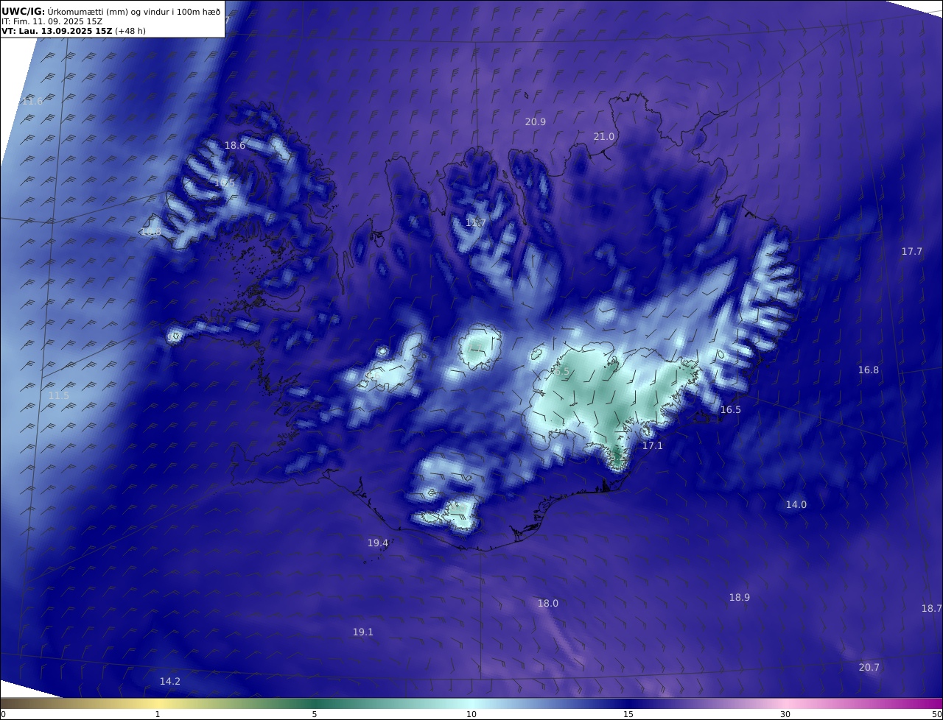Image resolution: width=943 pixels, height=720 pixels.
Task: Click the '15' tick label on the color scale
Action: pyautogui.click(x=628, y=715)
